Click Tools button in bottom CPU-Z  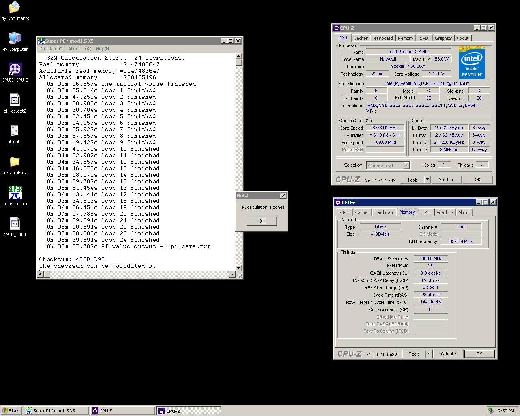414,354
